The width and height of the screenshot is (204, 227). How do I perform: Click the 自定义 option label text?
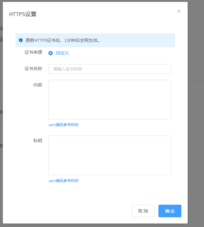[63, 53]
